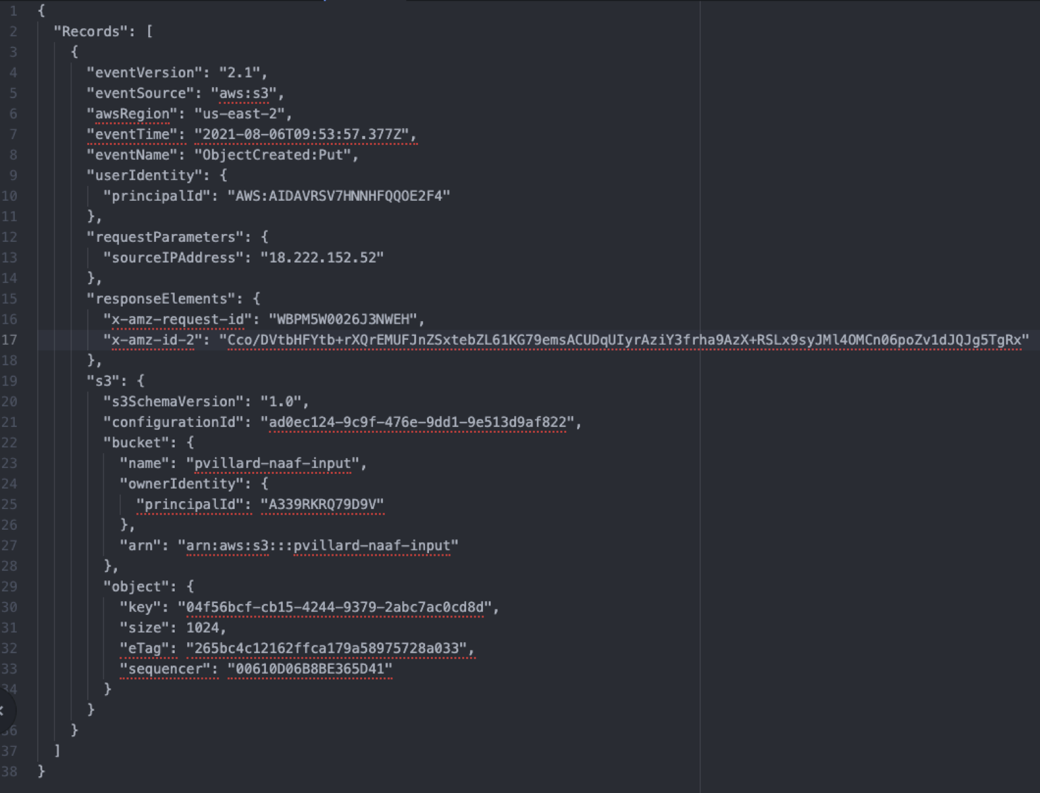Click the x-amz-request-id value WBPM5W0026J3NWEH
1040x793 pixels.
[343, 319]
